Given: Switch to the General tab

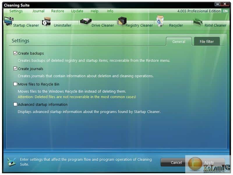Looking at the screenshot, I should point(179,41).
